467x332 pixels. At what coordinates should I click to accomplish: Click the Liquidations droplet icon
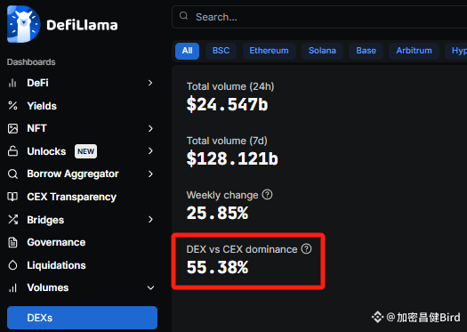tap(12, 265)
